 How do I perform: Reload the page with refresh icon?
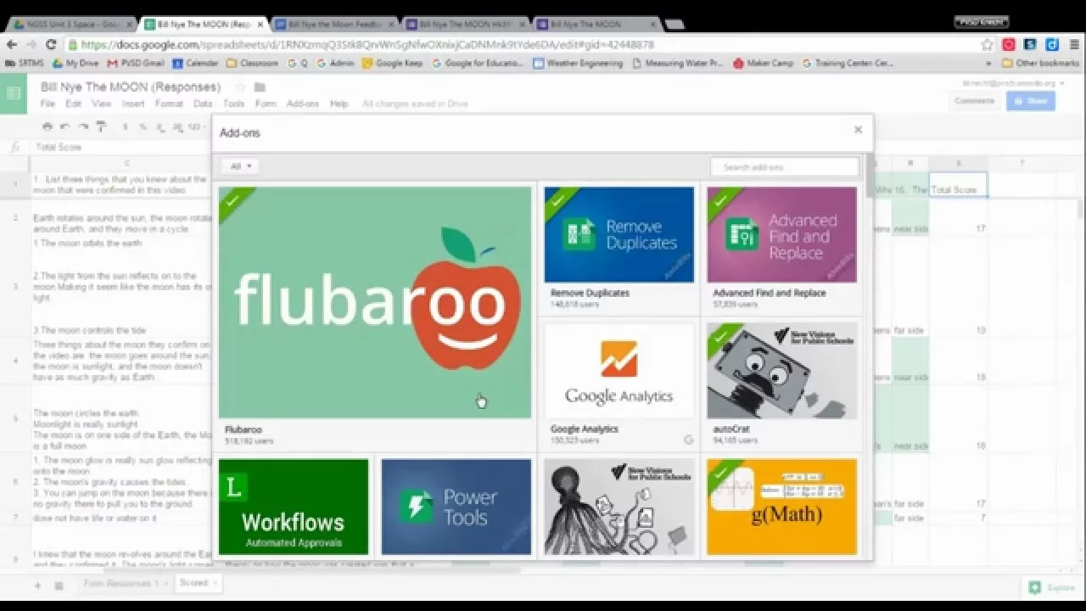coord(51,44)
